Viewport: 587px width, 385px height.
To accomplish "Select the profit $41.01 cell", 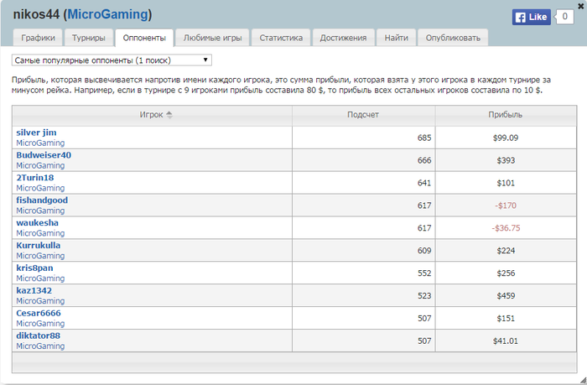I will coord(506,341).
